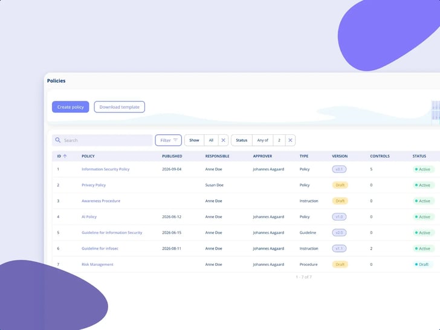The height and width of the screenshot is (330, 440).
Task: Open the AI Policy link
Action: pos(89,217)
